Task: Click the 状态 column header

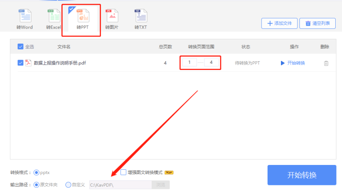Action: [x=246, y=47]
